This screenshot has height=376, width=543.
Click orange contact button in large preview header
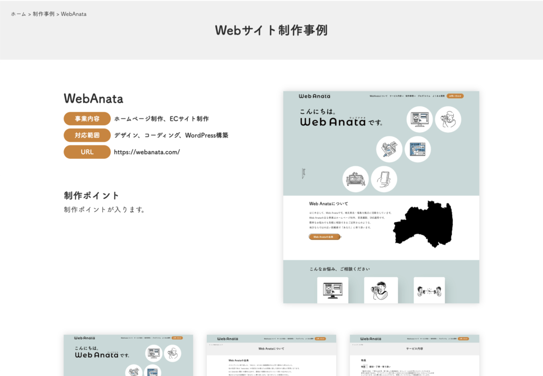point(455,96)
